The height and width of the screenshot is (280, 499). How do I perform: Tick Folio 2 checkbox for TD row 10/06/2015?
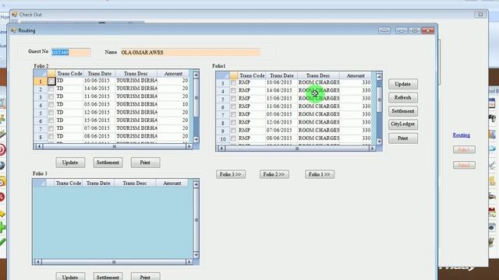click(51, 81)
